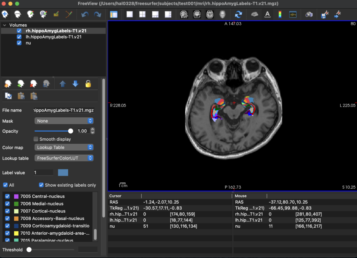
Task: Open the Lookup table dropdown
Action: tap(64, 158)
